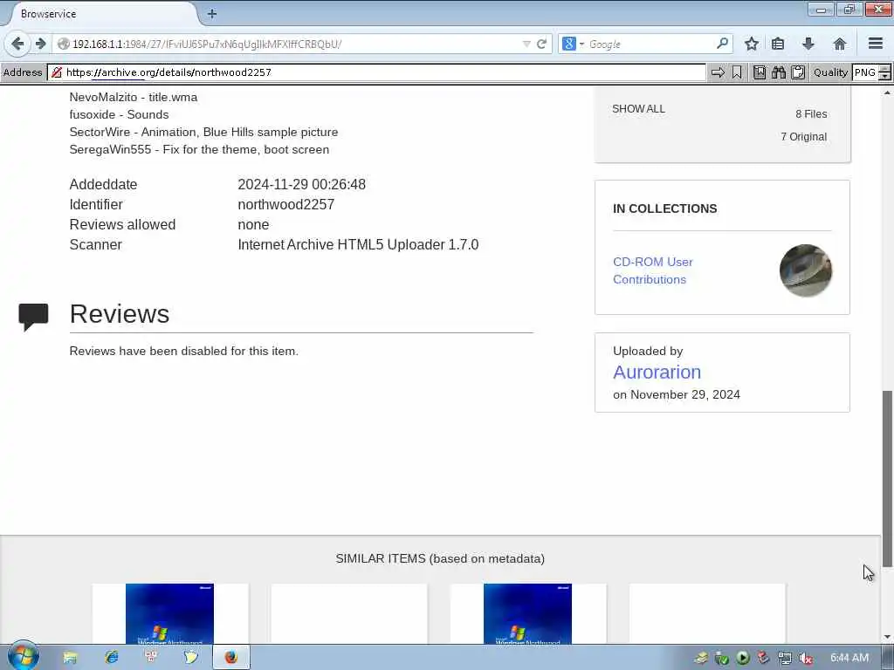Viewport: 894px width, 670px height.
Task: Click the Addeddate value 2024-11-29 00:26:48
Action: [x=301, y=185]
